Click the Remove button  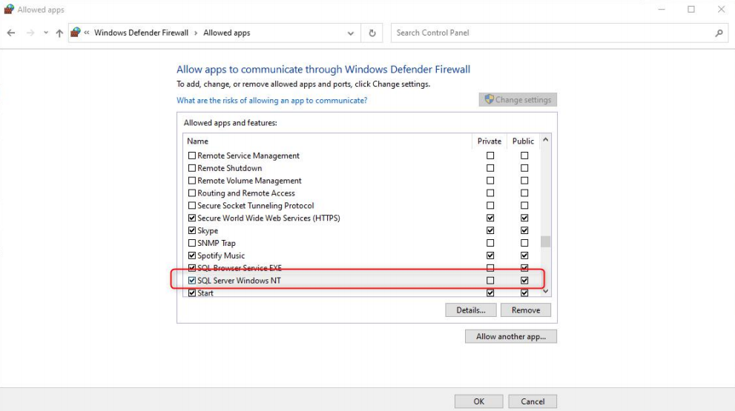tap(525, 310)
